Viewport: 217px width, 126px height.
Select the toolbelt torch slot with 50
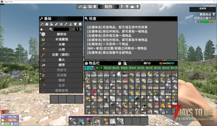point(104,121)
